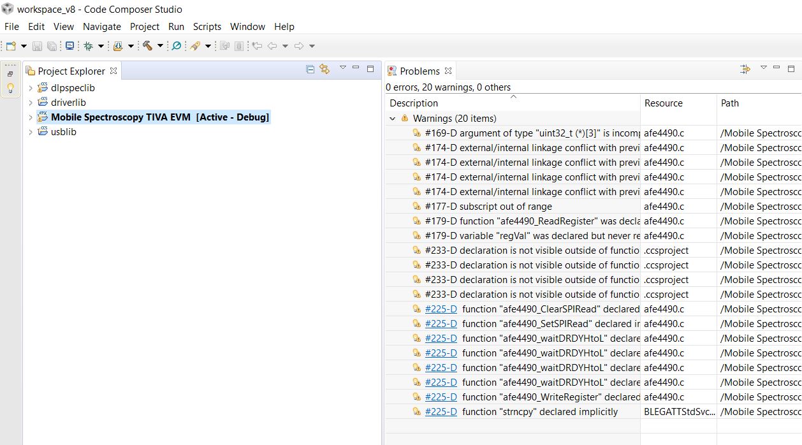The image size is (802, 445).
Task: Open the New dropdown arrow in toolbar
Action: [x=24, y=46]
